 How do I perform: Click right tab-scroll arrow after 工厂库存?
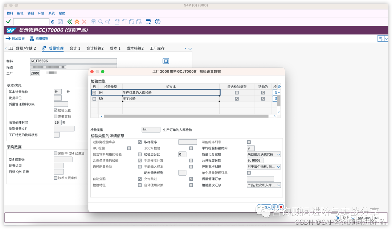(x=185, y=49)
